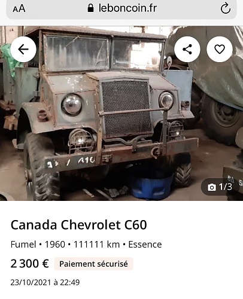Viewport: 243px width, 299px height.
Task: Tap the padlock security icon
Action: [90, 8]
